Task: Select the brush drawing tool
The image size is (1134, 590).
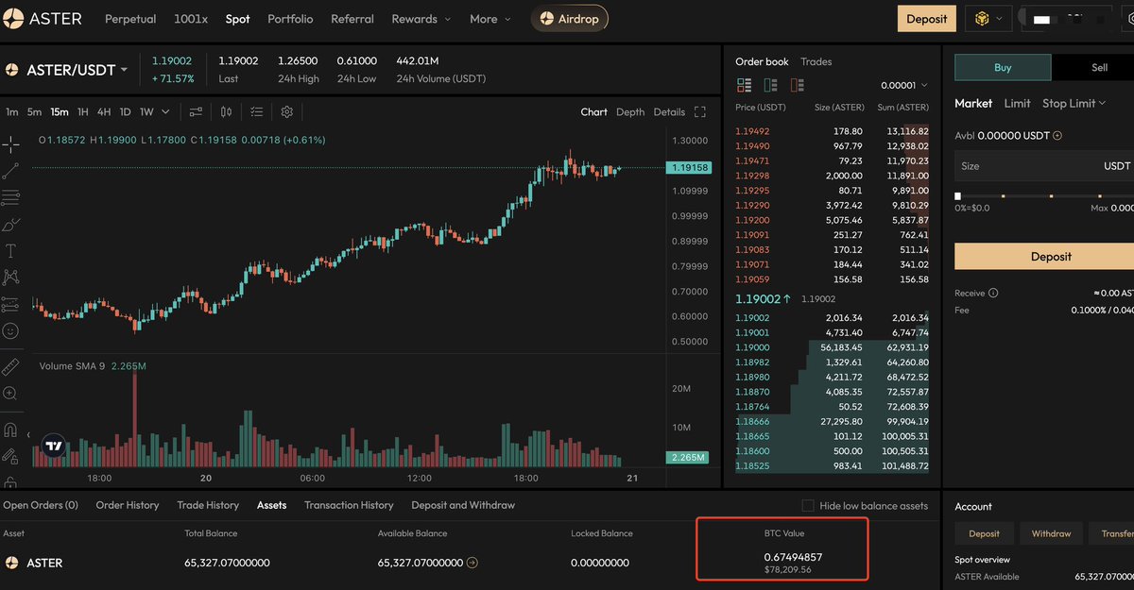Action: click(x=11, y=225)
